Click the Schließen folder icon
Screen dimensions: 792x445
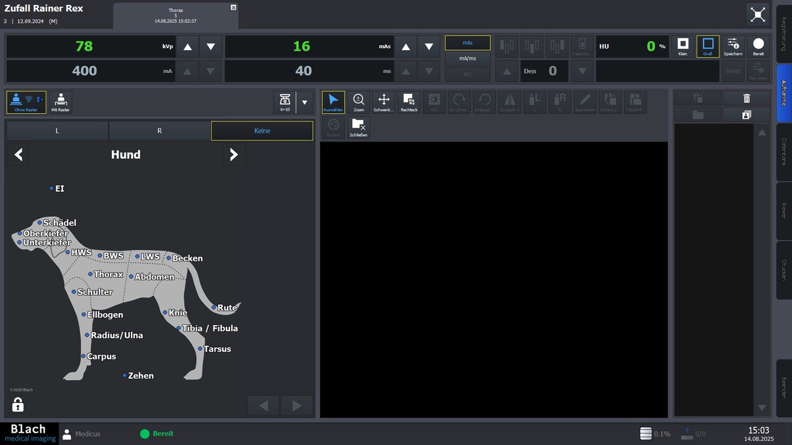(358, 127)
